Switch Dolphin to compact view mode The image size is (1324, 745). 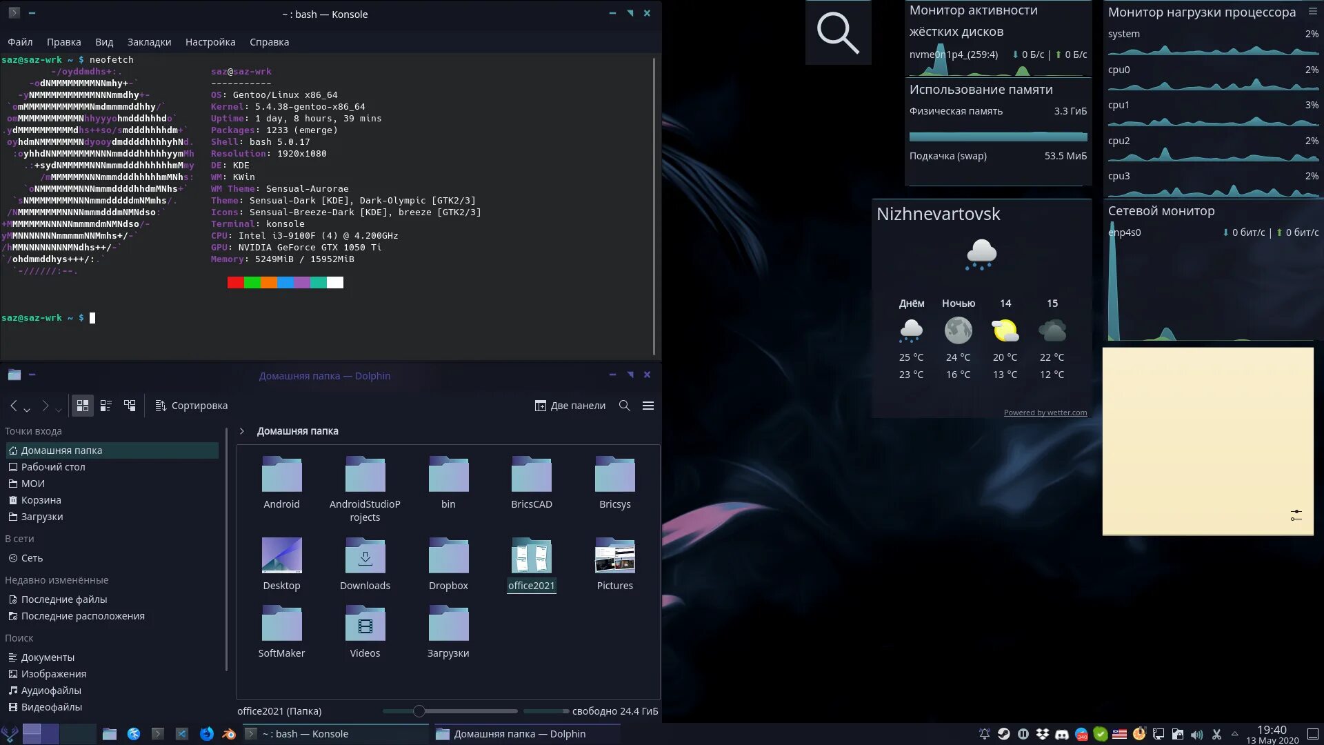106,406
